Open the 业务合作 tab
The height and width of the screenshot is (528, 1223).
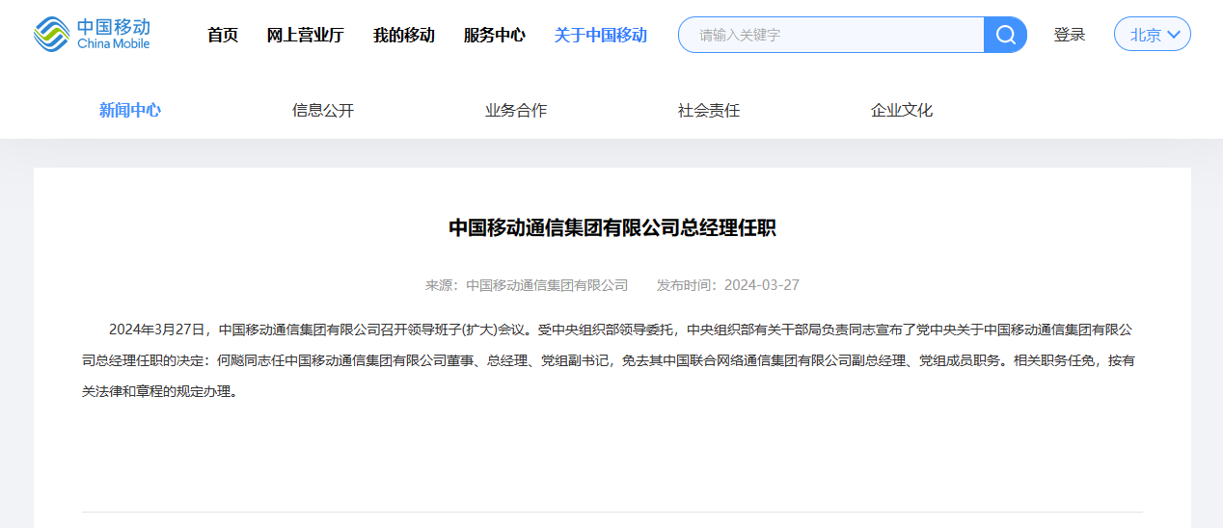[516, 110]
